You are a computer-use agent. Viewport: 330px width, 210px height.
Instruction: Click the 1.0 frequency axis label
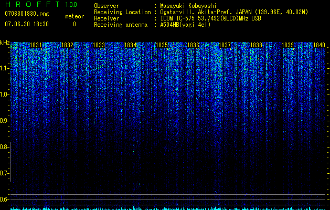[x=4, y=94]
